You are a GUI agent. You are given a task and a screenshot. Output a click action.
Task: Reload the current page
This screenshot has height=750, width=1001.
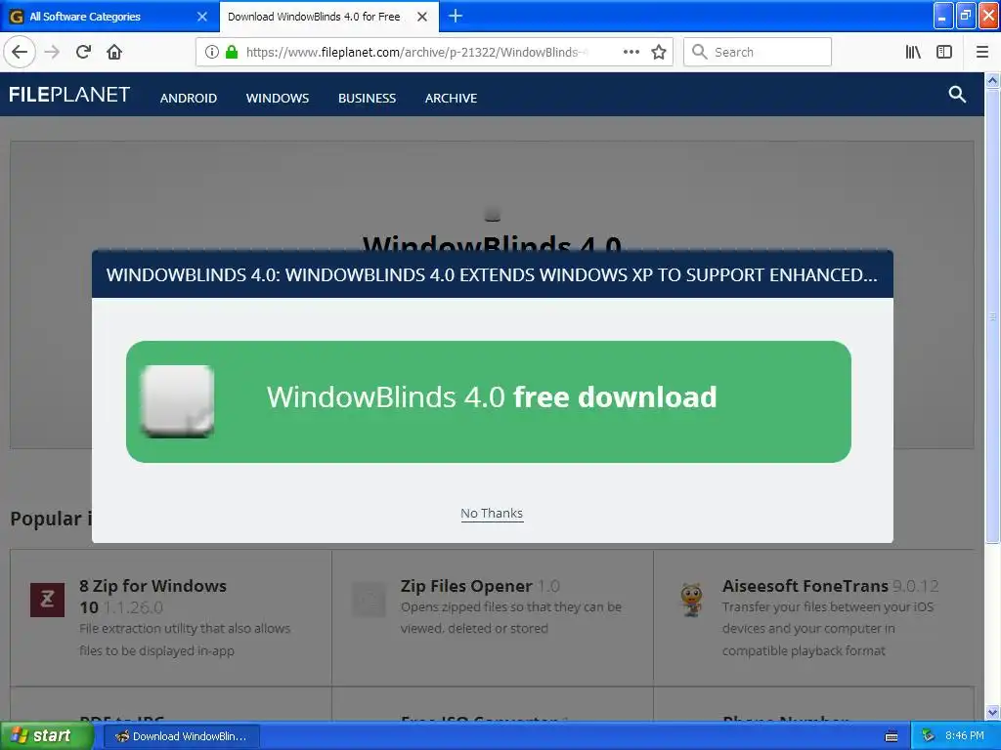point(83,52)
